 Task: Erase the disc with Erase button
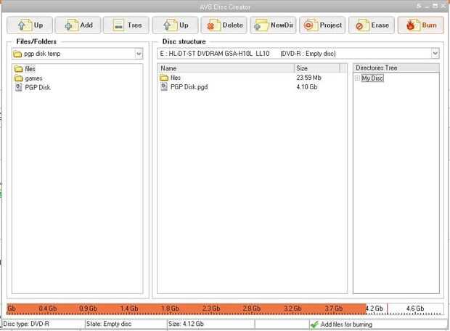click(372, 25)
